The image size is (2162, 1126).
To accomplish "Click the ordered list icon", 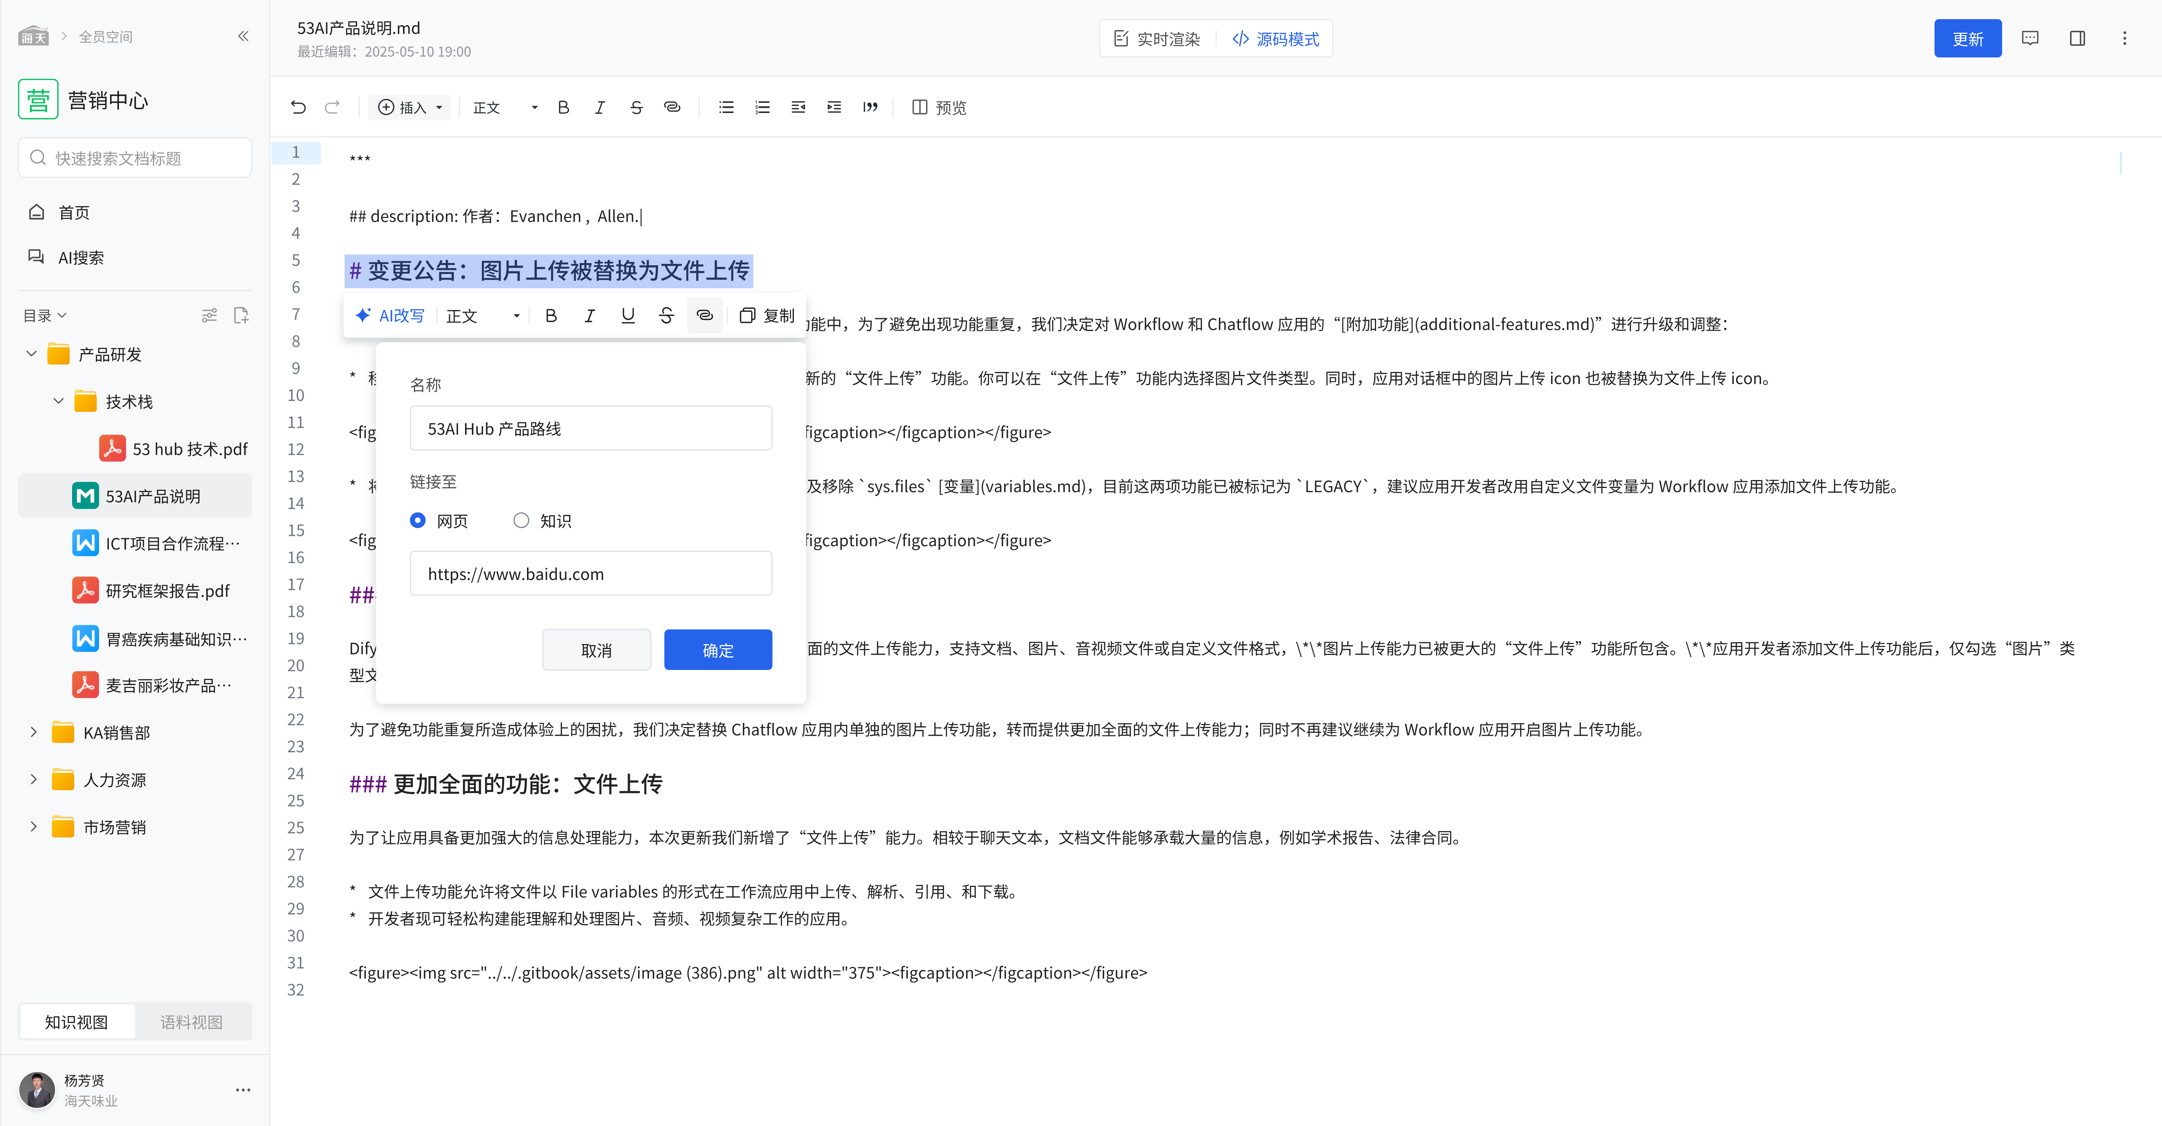I will [x=762, y=107].
